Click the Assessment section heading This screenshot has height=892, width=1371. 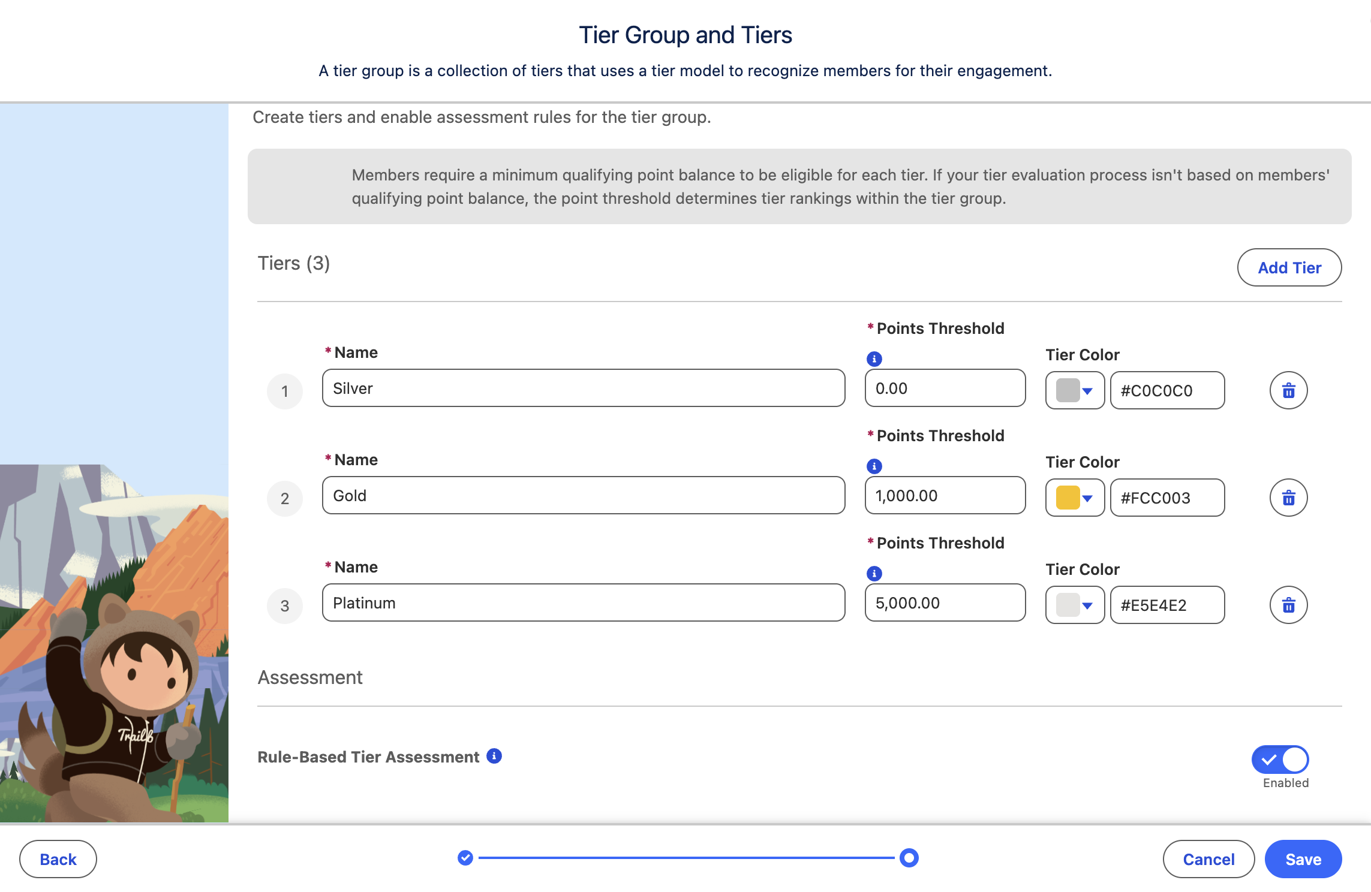point(310,677)
